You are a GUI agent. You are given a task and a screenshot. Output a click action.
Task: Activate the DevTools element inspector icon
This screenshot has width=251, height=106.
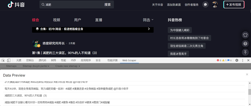tap(3, 60)
